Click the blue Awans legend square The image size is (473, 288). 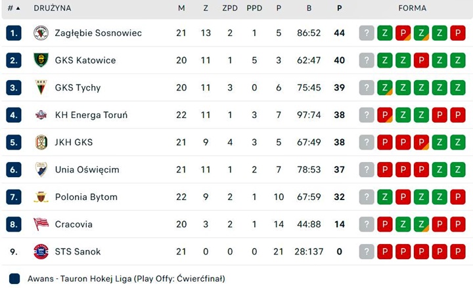[x=15, y=279]
